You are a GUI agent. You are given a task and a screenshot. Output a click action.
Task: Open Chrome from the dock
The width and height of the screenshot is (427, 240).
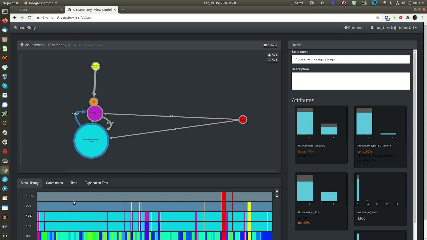coord(5,170)
